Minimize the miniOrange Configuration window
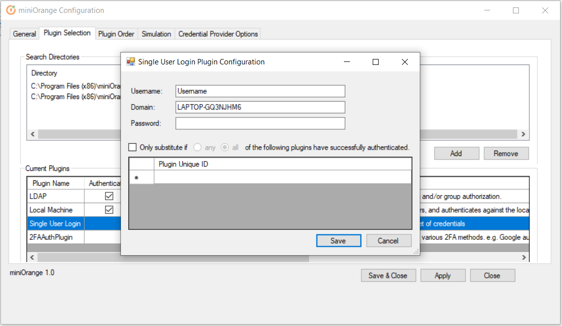 [x=487, y=10]
